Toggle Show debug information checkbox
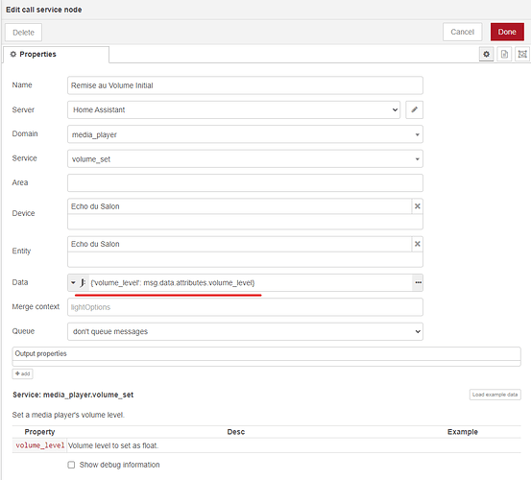 coord(71,465)
